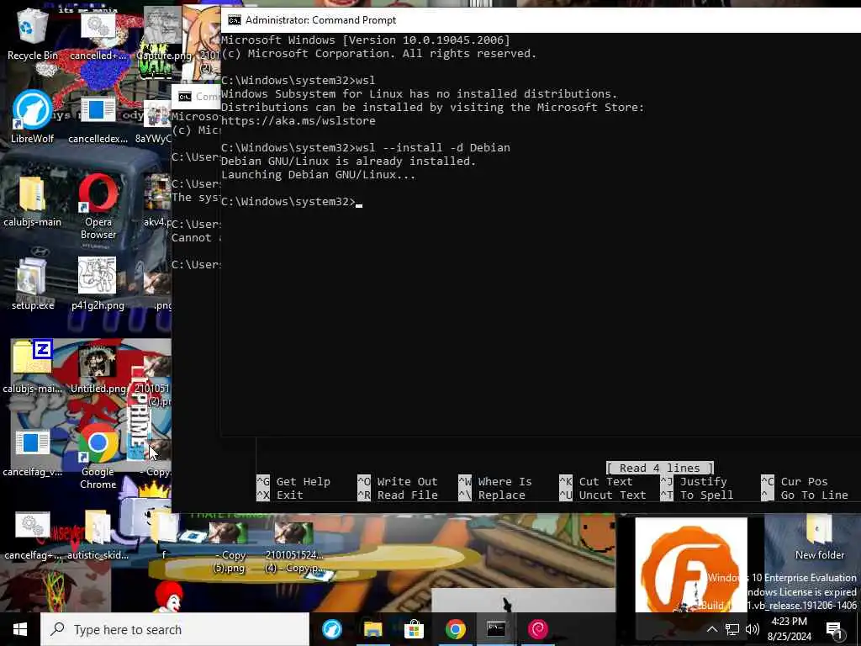Select the Copy (5).png desktop image
Screen dimensions: 861x646
point(229,547)
